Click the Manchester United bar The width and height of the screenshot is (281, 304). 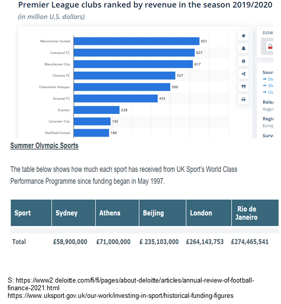[x=136, y=41]
